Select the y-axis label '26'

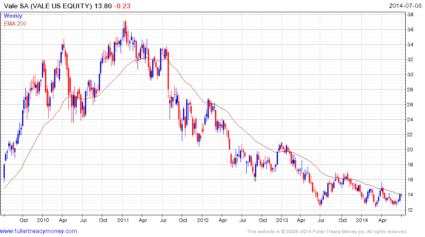pos(410,105)
